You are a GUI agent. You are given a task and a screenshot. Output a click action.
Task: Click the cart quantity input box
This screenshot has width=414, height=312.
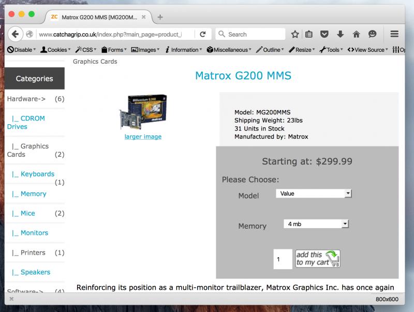click(283, 259)
